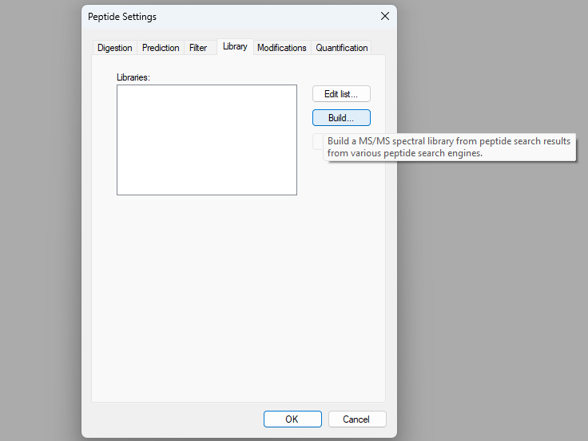
Task: Click the gray background outside the dialog
Action: click(487, 303)
